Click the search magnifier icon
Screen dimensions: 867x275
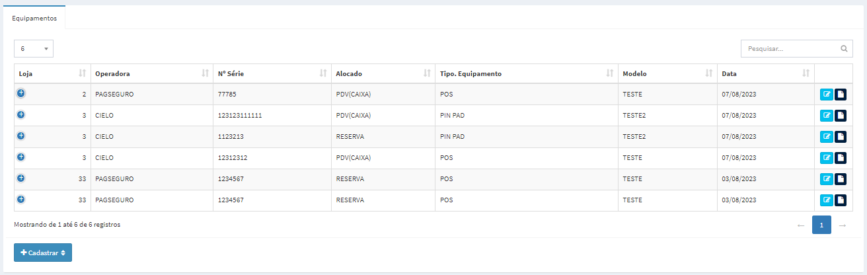coord(844,49)
